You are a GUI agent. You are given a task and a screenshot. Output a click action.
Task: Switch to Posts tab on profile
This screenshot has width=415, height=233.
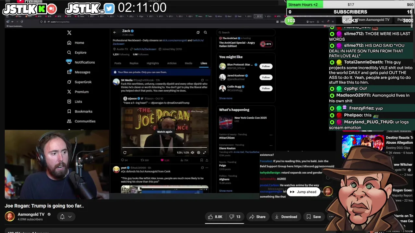pos(118,63)
